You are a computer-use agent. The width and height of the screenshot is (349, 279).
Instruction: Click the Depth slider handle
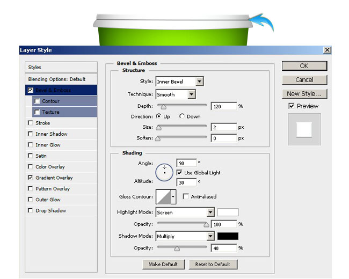pos(164,107)
